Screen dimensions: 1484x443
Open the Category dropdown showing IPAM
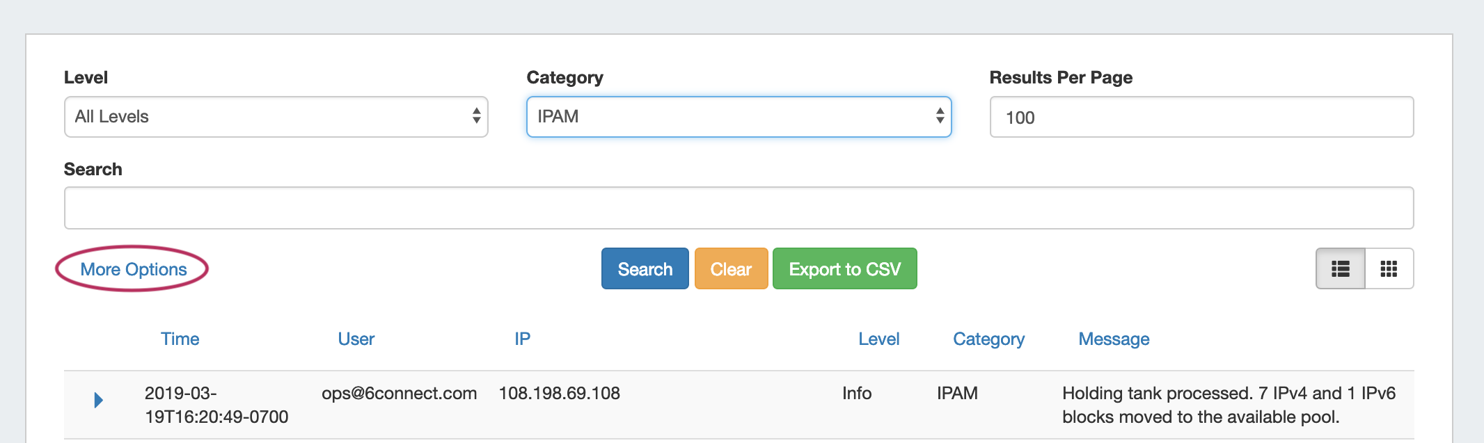pos(739,117)
